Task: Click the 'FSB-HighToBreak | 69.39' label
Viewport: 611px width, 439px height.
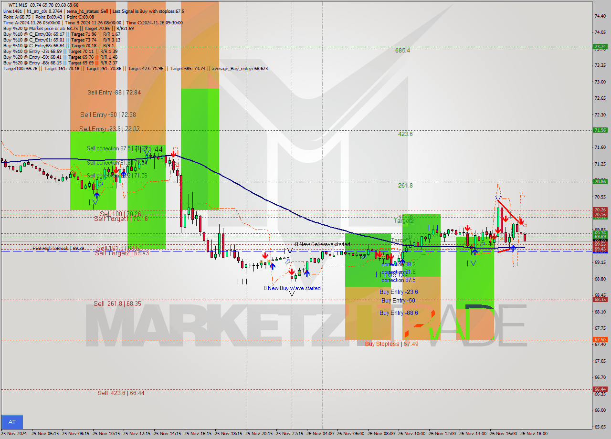Action: click(x=58, y=248)
